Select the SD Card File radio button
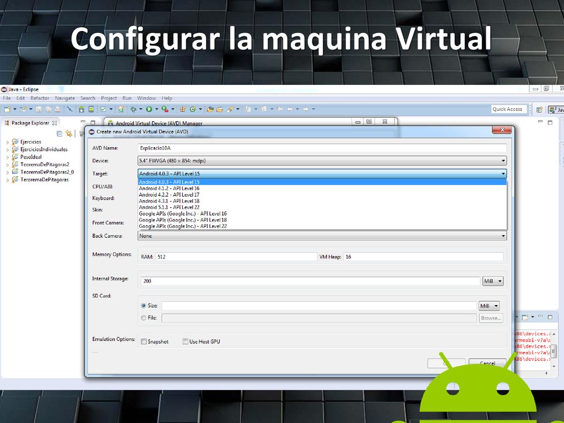564x423 pixels. (x=144, y=318)
